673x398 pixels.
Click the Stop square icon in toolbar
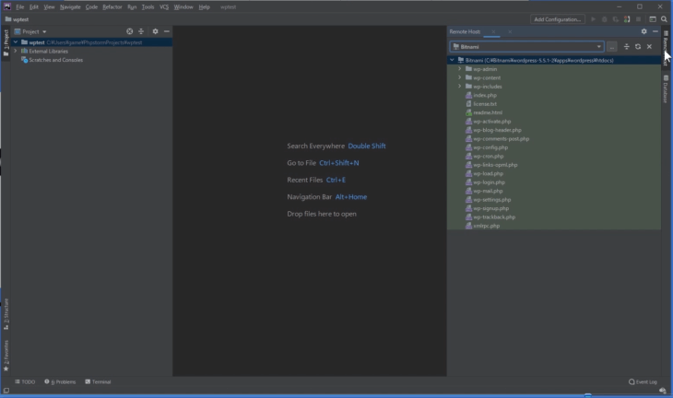point(638,19)
